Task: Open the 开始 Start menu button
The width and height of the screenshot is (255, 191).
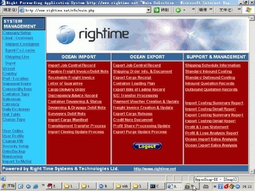Action: click(x=8, y=186)
